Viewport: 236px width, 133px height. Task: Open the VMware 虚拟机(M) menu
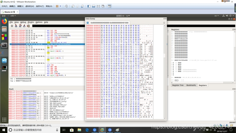coord(30,6)
